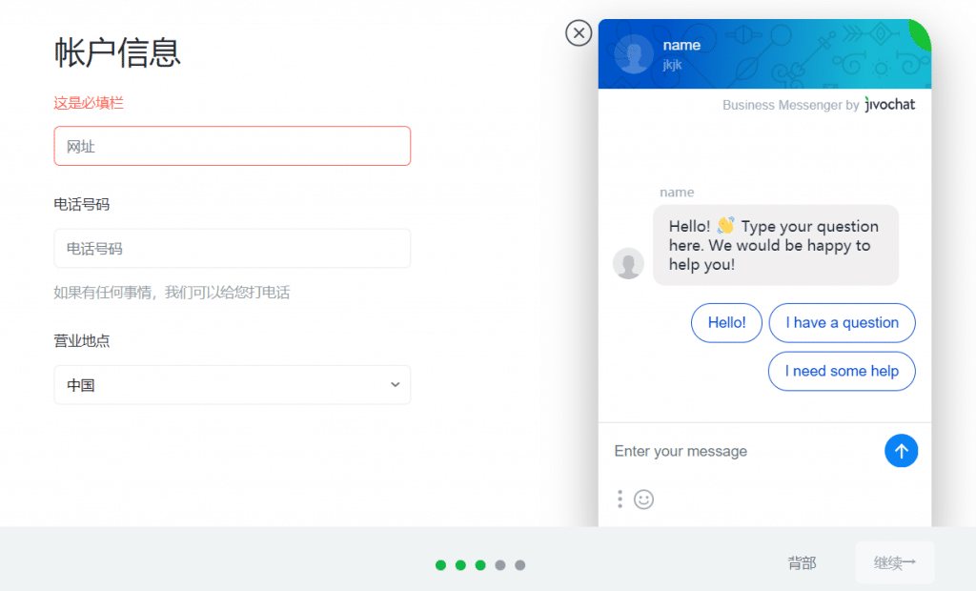Click the small avatar beside the greeting message
976x591 pixels.
click(x=628, y=263)
